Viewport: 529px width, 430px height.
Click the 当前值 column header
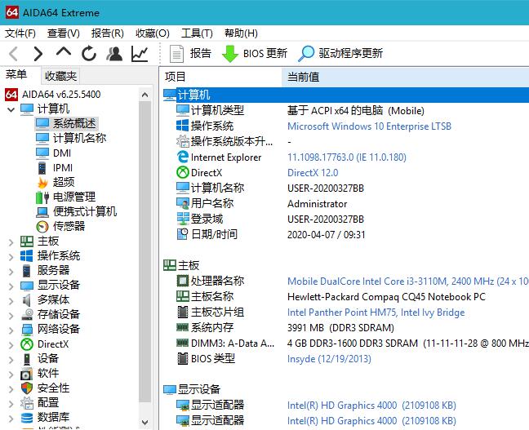pyautogui.click(x=405, y=77)
